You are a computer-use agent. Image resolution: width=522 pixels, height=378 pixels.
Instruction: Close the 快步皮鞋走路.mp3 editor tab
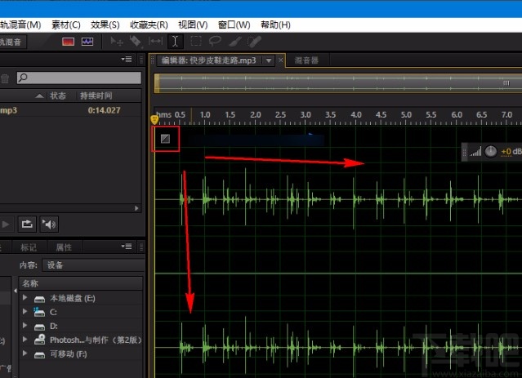coord(281,60)
